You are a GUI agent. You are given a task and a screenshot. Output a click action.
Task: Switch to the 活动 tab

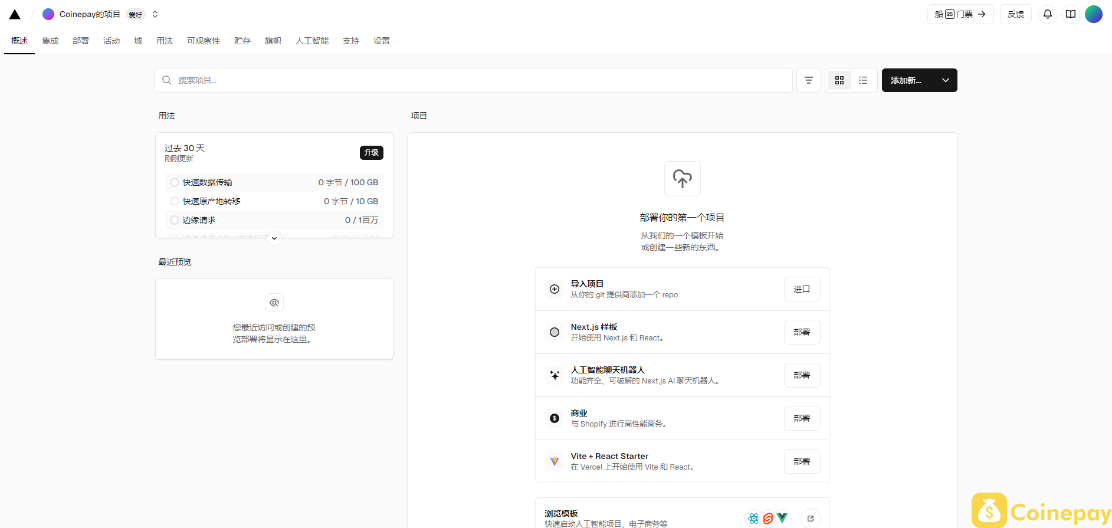[111, 41]
